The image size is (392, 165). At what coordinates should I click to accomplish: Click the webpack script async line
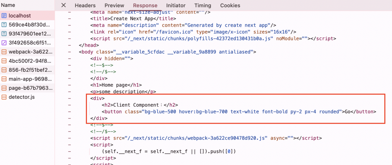pos(206,138)
